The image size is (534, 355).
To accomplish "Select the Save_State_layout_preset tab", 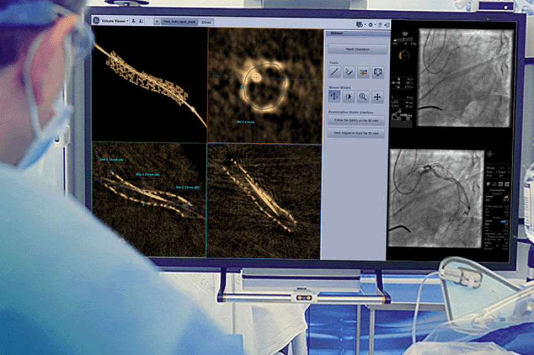I will (x=180, y=21).
